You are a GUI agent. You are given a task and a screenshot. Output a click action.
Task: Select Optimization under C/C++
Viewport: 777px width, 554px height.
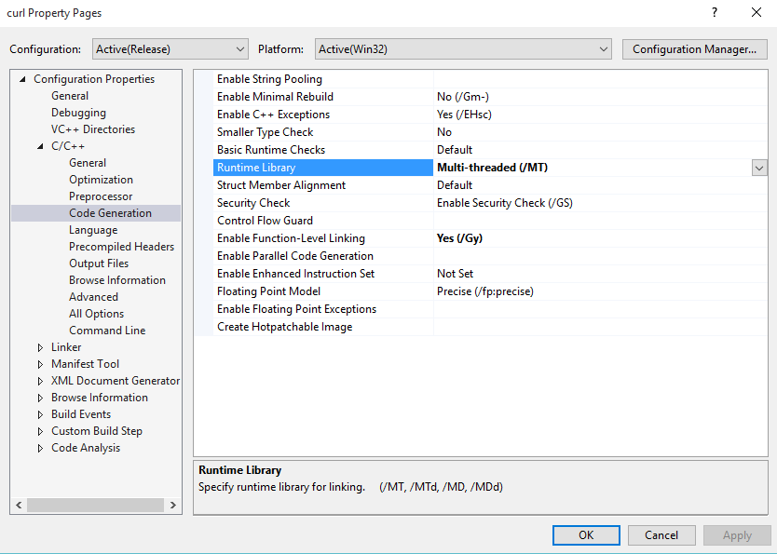pos(101,180)
